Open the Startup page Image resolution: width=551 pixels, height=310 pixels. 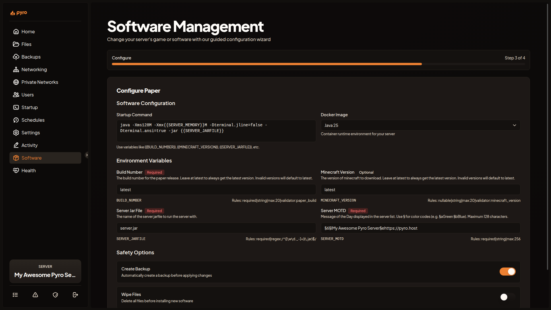click(45, 107)
